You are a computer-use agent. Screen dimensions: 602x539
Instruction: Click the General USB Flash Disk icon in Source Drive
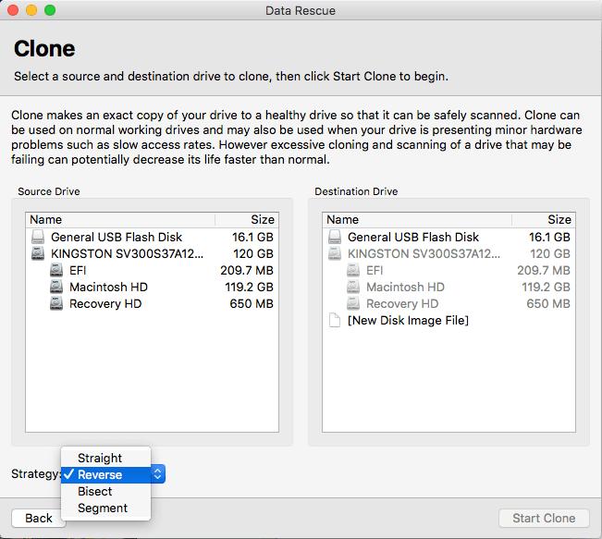(x=38, y=237)
